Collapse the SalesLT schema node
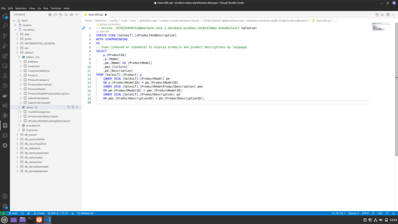 [x=17, y=52]
